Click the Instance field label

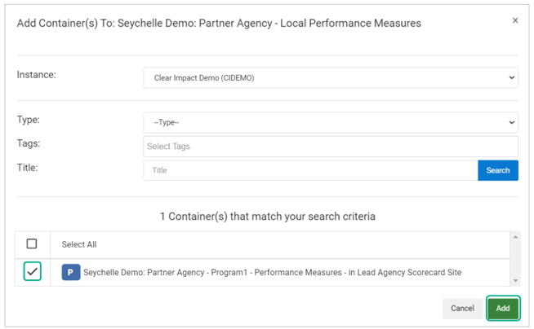36,75
